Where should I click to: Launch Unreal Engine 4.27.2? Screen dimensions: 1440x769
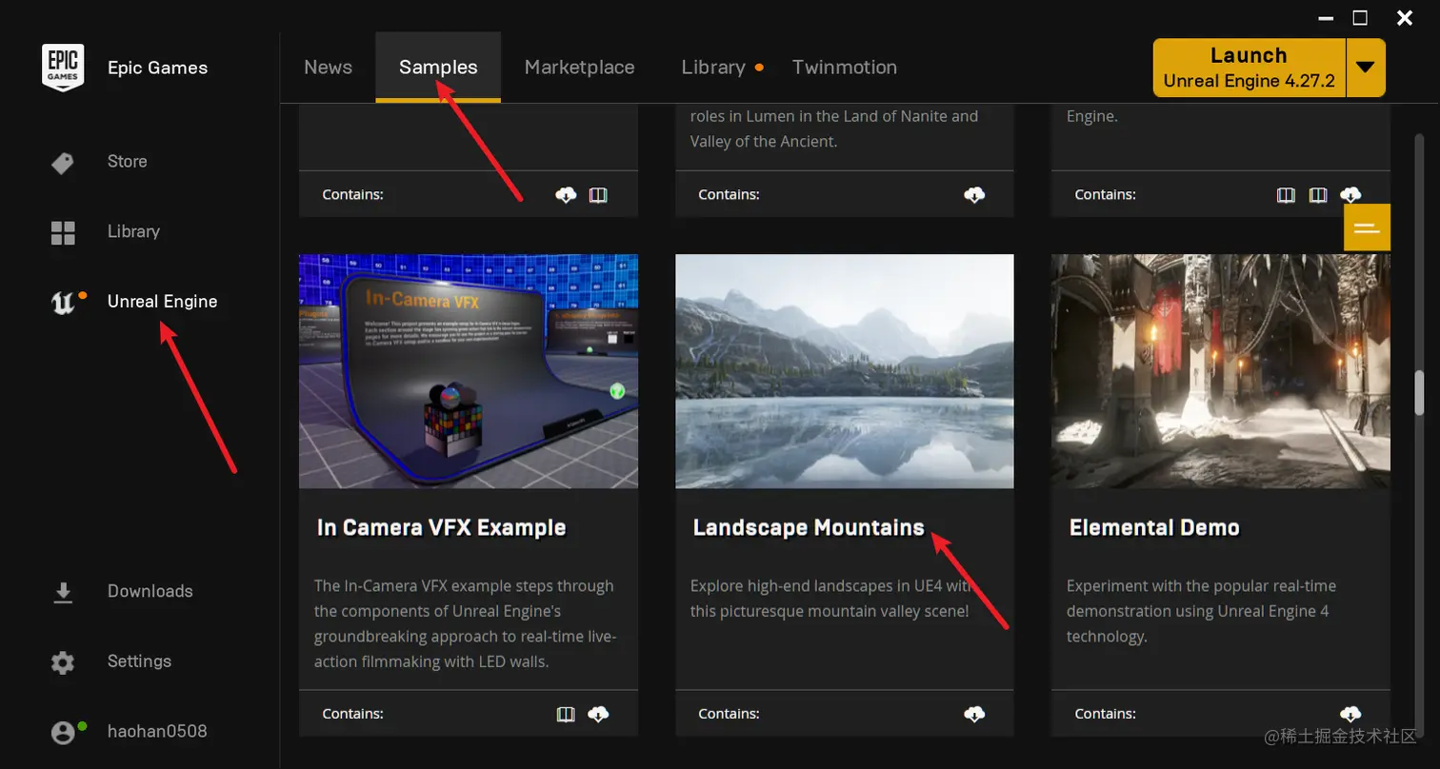pyautogui.click(x=1248, y=67)
